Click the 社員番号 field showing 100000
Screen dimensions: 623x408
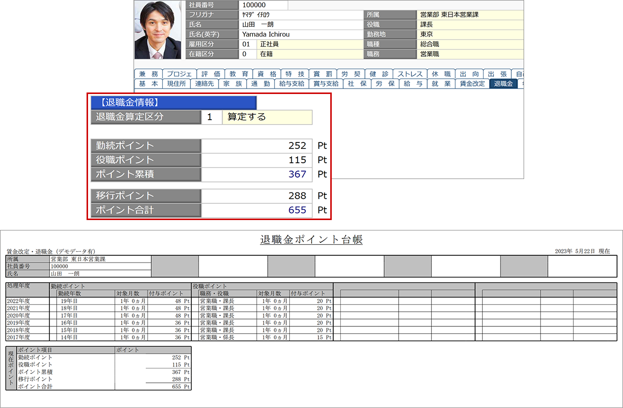(x=263, y=5)
